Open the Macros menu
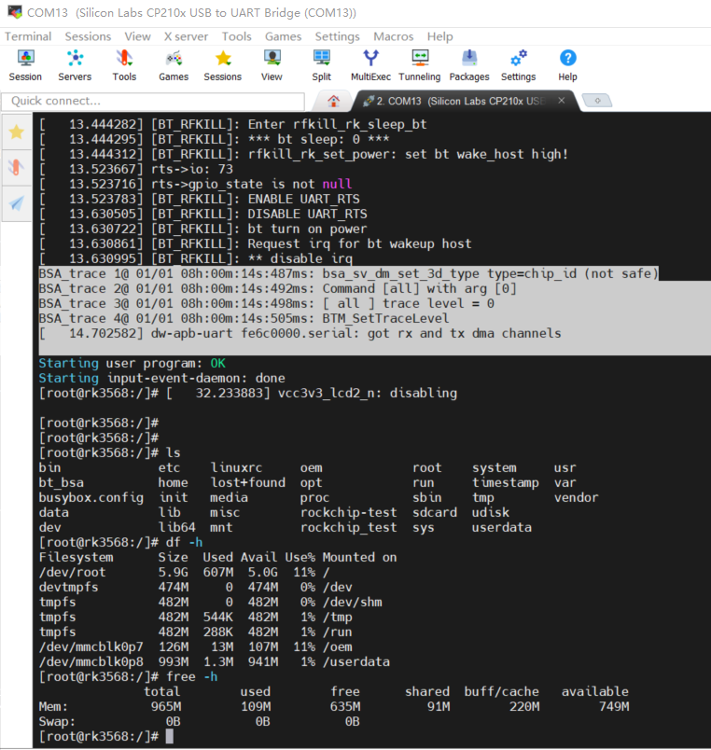Viewport: 711px width, 750px height. 394,36
